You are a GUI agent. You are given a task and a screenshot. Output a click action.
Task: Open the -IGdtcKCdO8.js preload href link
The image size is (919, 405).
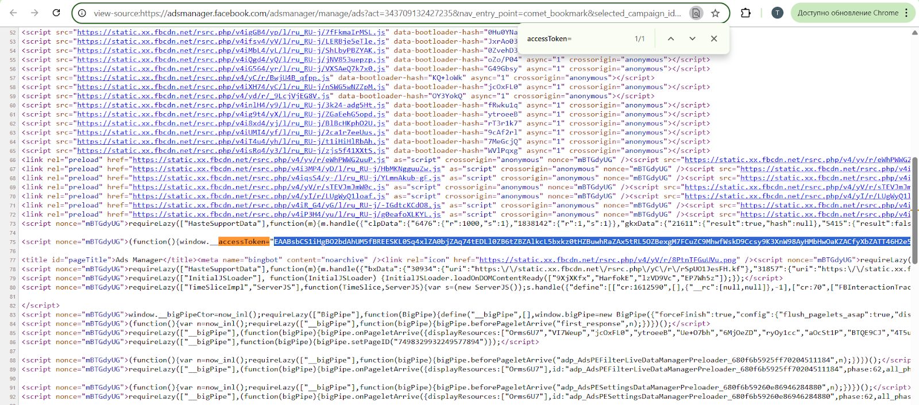click(x=287, y=205)
